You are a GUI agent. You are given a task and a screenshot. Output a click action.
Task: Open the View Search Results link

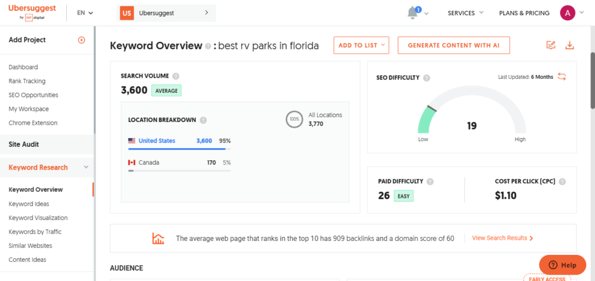[x=503, y=238]
